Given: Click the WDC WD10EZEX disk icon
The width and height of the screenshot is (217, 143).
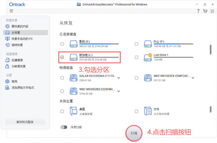Looking at the screenshot, I should click(148, 78).
